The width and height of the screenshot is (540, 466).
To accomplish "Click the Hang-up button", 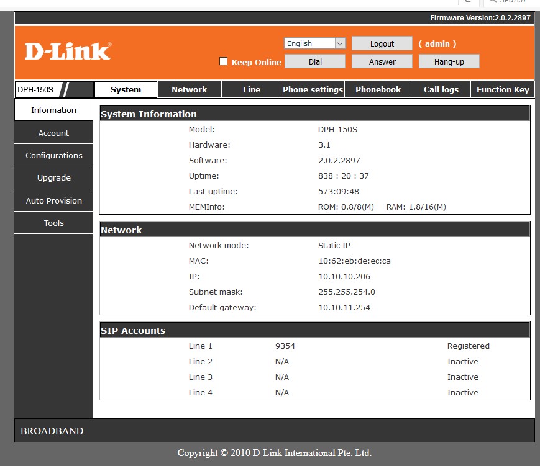I will tap(449, 61).
